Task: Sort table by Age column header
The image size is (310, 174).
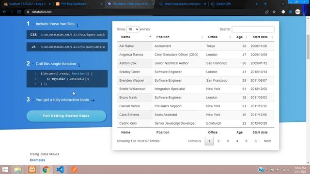Action: tap(240, 37)
